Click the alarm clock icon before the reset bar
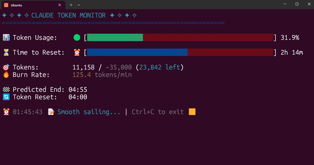 click(x=77, y=53)
